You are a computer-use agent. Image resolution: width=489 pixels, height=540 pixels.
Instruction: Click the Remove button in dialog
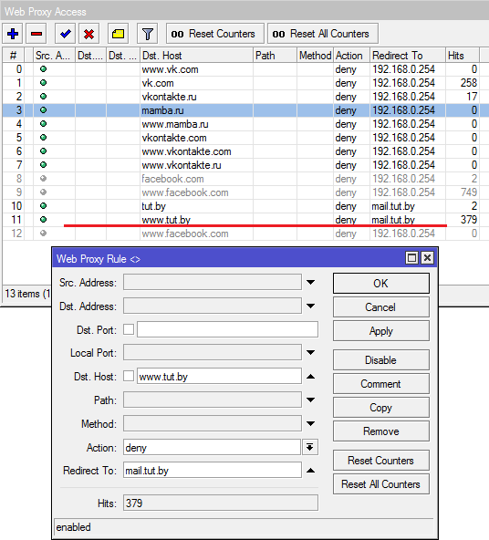point(381,431)
